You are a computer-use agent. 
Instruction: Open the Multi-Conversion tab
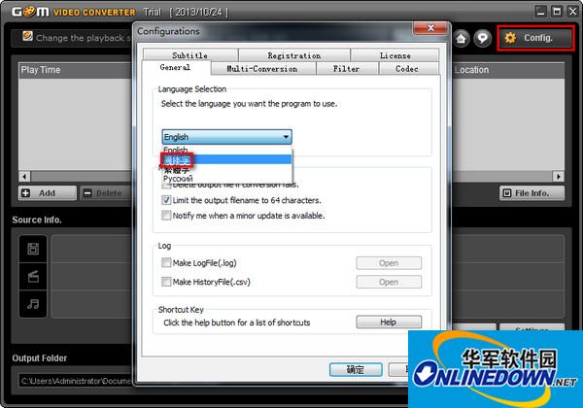point(262,69)
